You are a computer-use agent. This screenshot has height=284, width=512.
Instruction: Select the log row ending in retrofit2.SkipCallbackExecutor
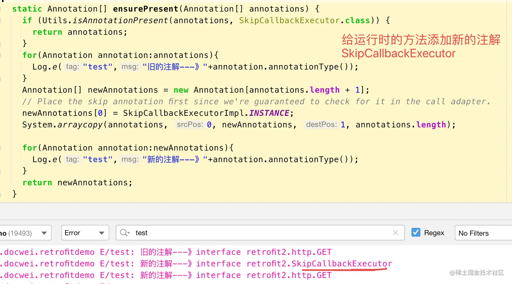pos(196,264)
